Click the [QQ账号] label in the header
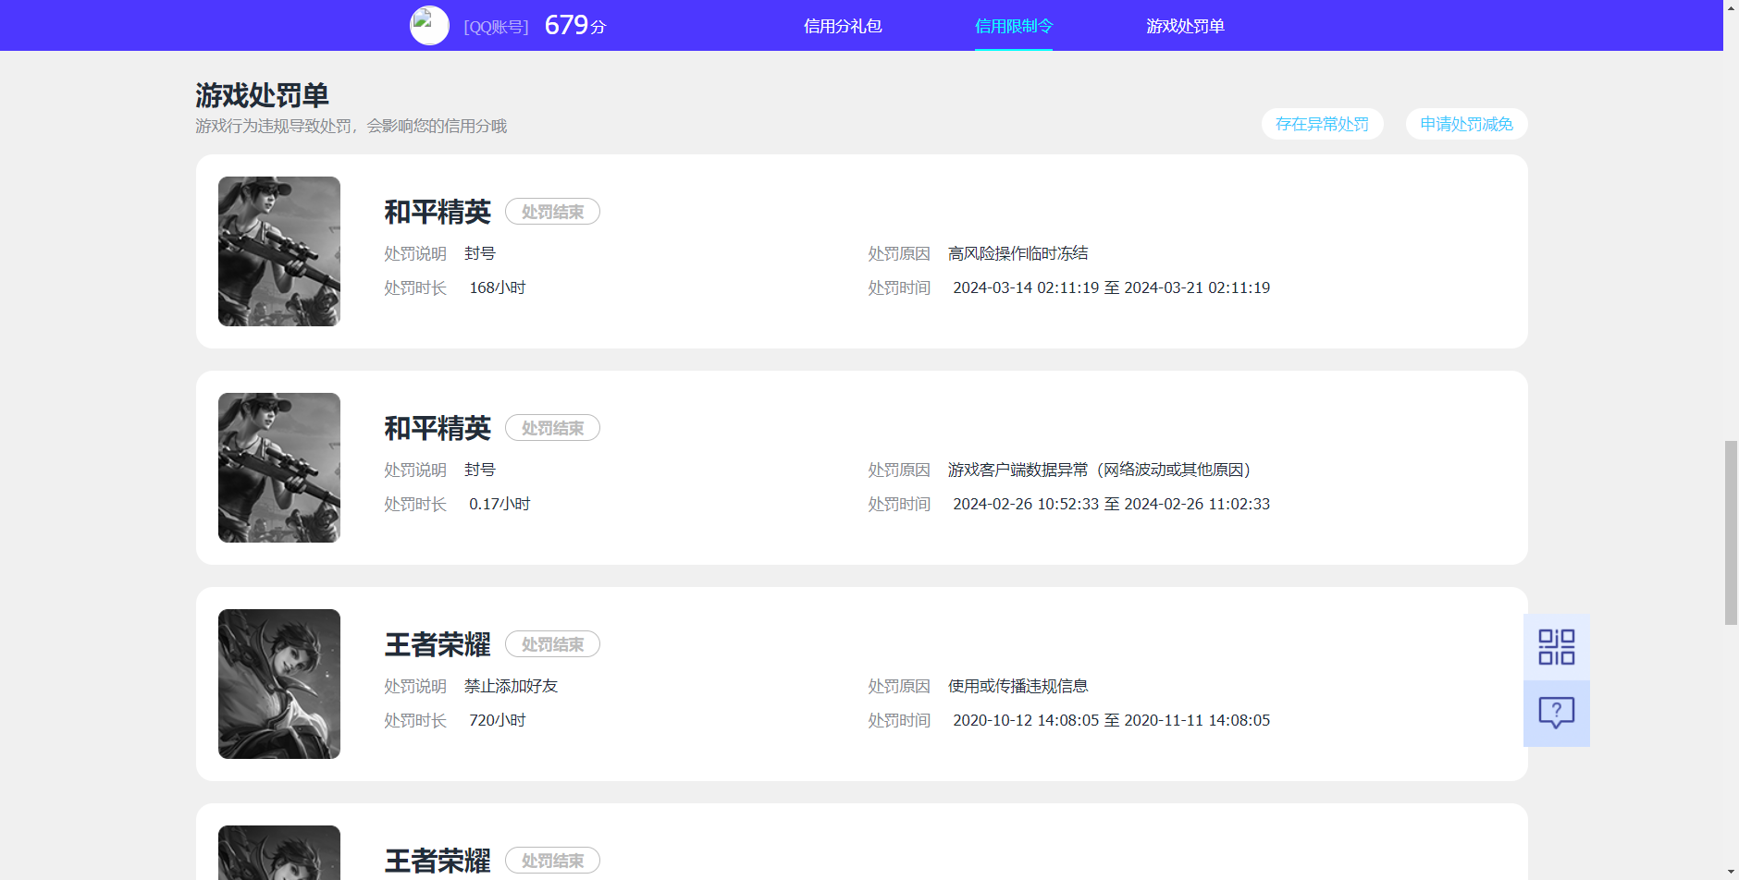 point(497,27)
